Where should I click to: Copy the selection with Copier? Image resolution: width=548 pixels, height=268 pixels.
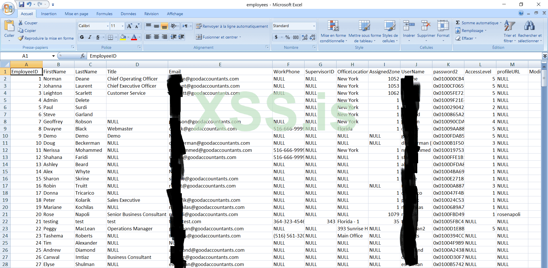click(27, 31)
